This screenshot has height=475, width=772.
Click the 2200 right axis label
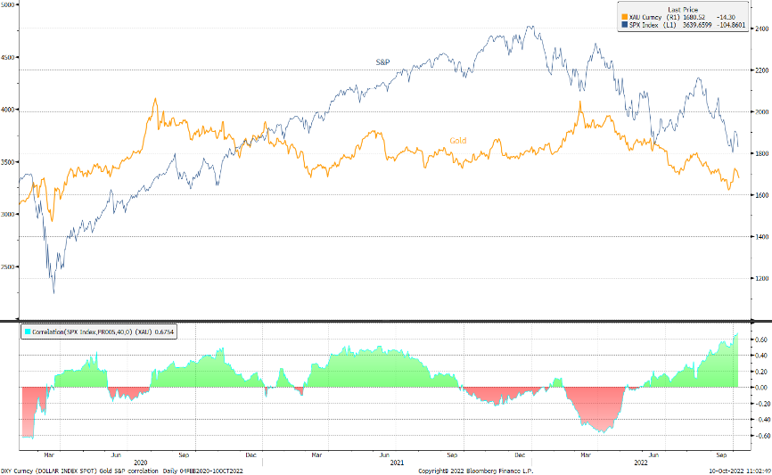click(x=761, y=70)
